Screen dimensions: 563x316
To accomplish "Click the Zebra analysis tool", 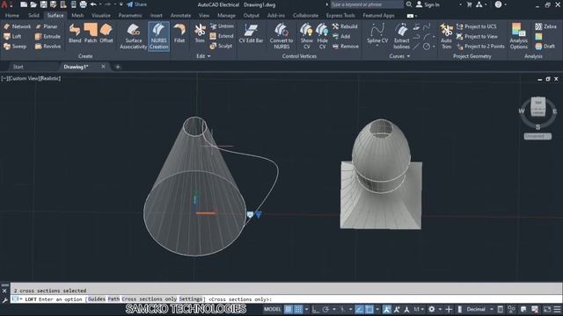I will (x=545, y=26).
